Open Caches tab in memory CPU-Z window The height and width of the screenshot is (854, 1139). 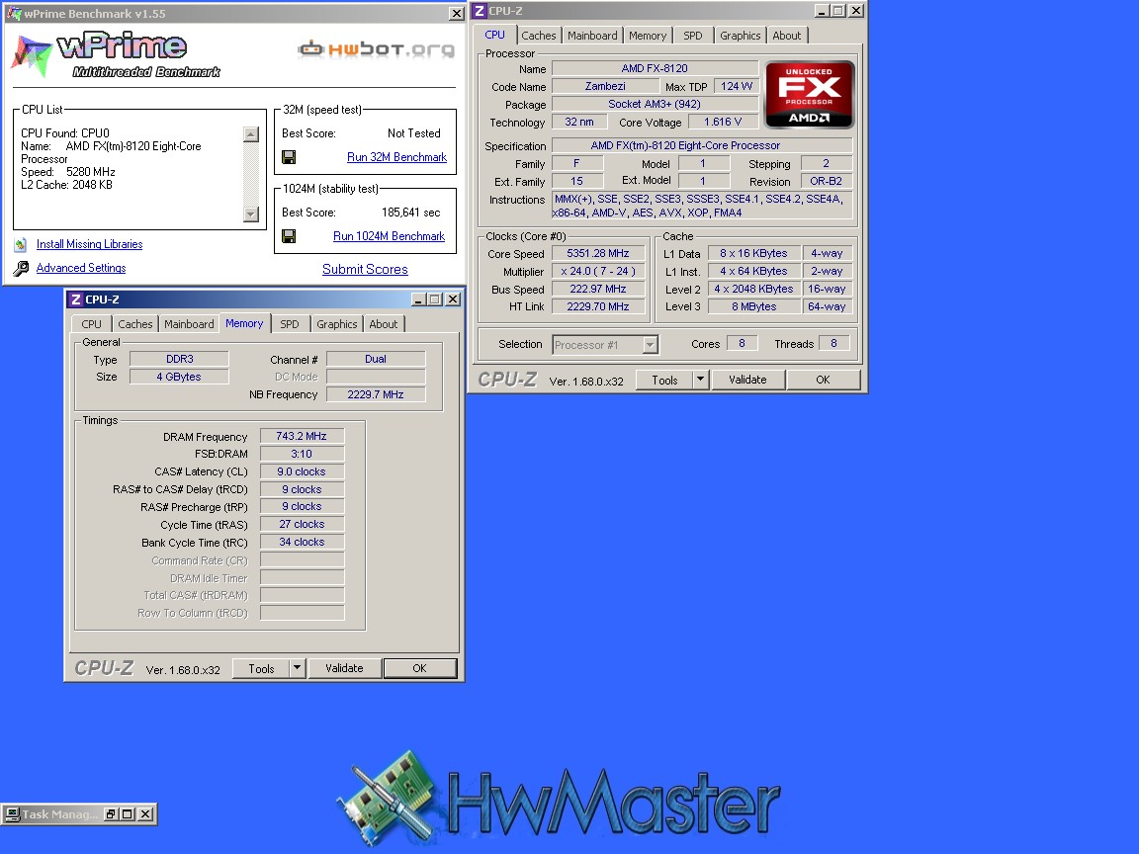[135, 324]
